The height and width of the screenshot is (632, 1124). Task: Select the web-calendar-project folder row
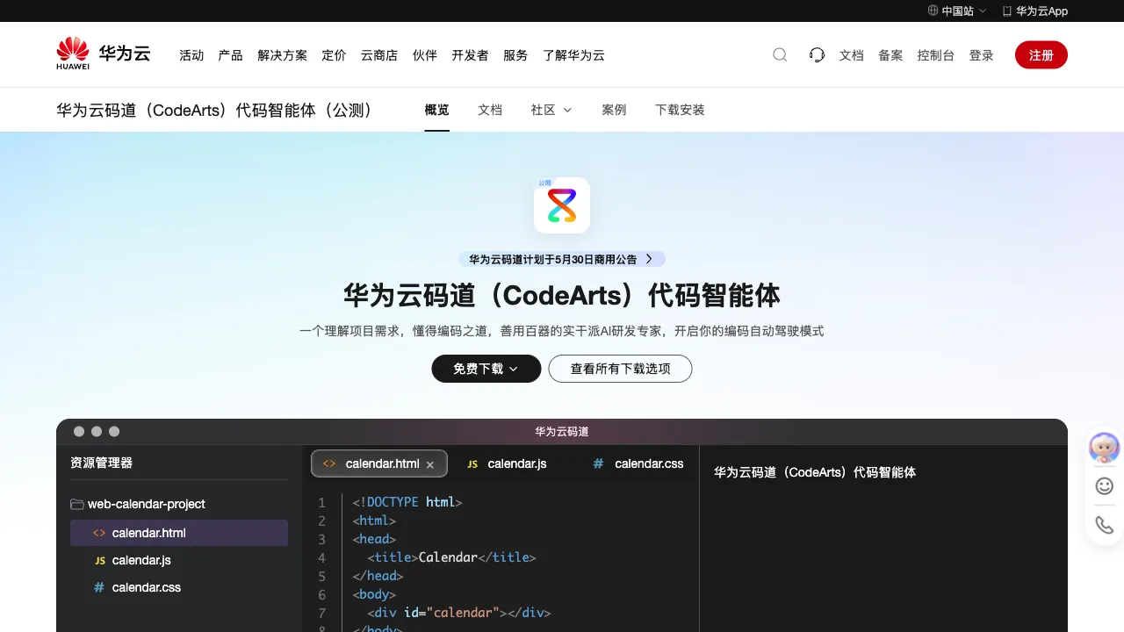pyautogui.click(x=179, y=504)
